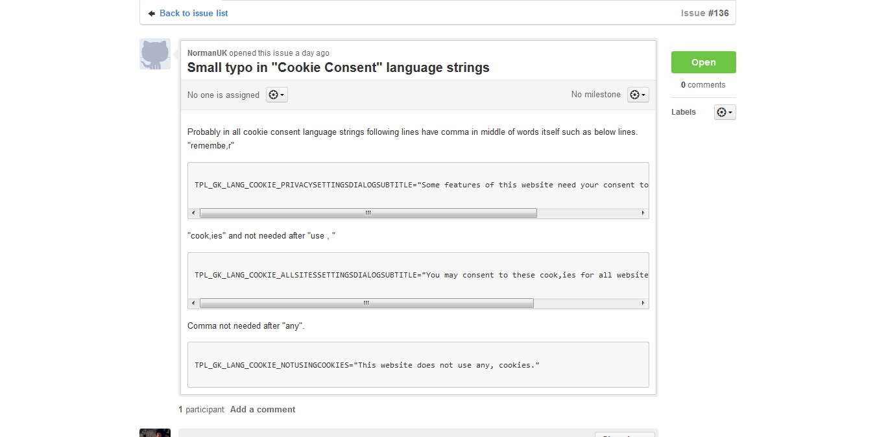Click the NOTUSINGCOOKIES code line
875x437 pixels.
tap(366, 365)
